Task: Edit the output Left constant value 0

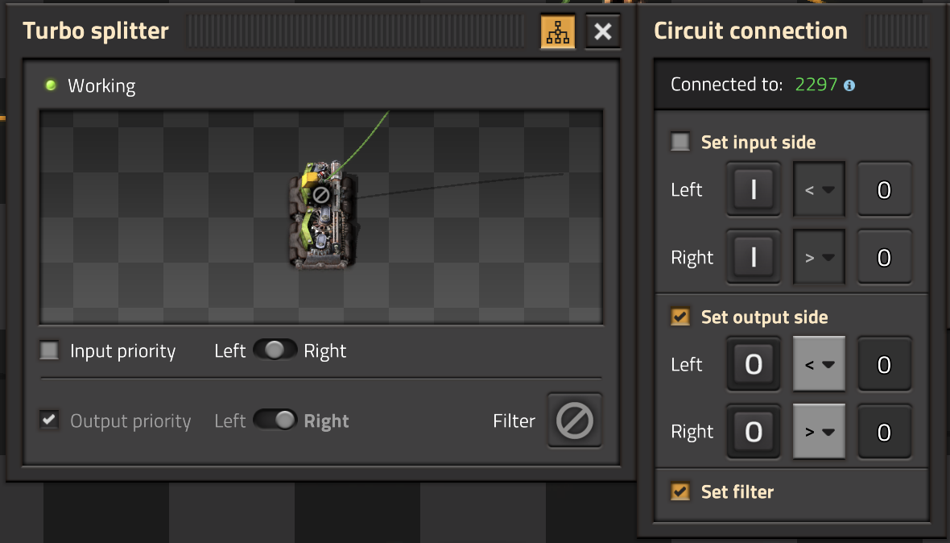Action: tap(883, 365)
